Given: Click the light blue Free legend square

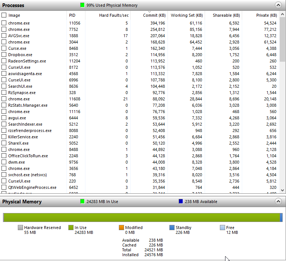Looking at the screenshot, I should click(222, 228).
